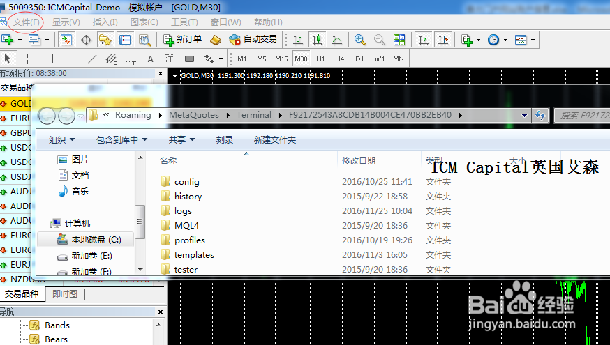The height and width of the screenshot is (345, 610).
Task: Select the templates folder
Action: coord(194,255)
